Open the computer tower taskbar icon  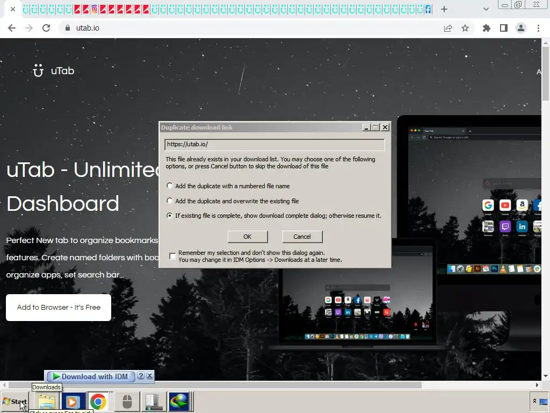(153, 402)
